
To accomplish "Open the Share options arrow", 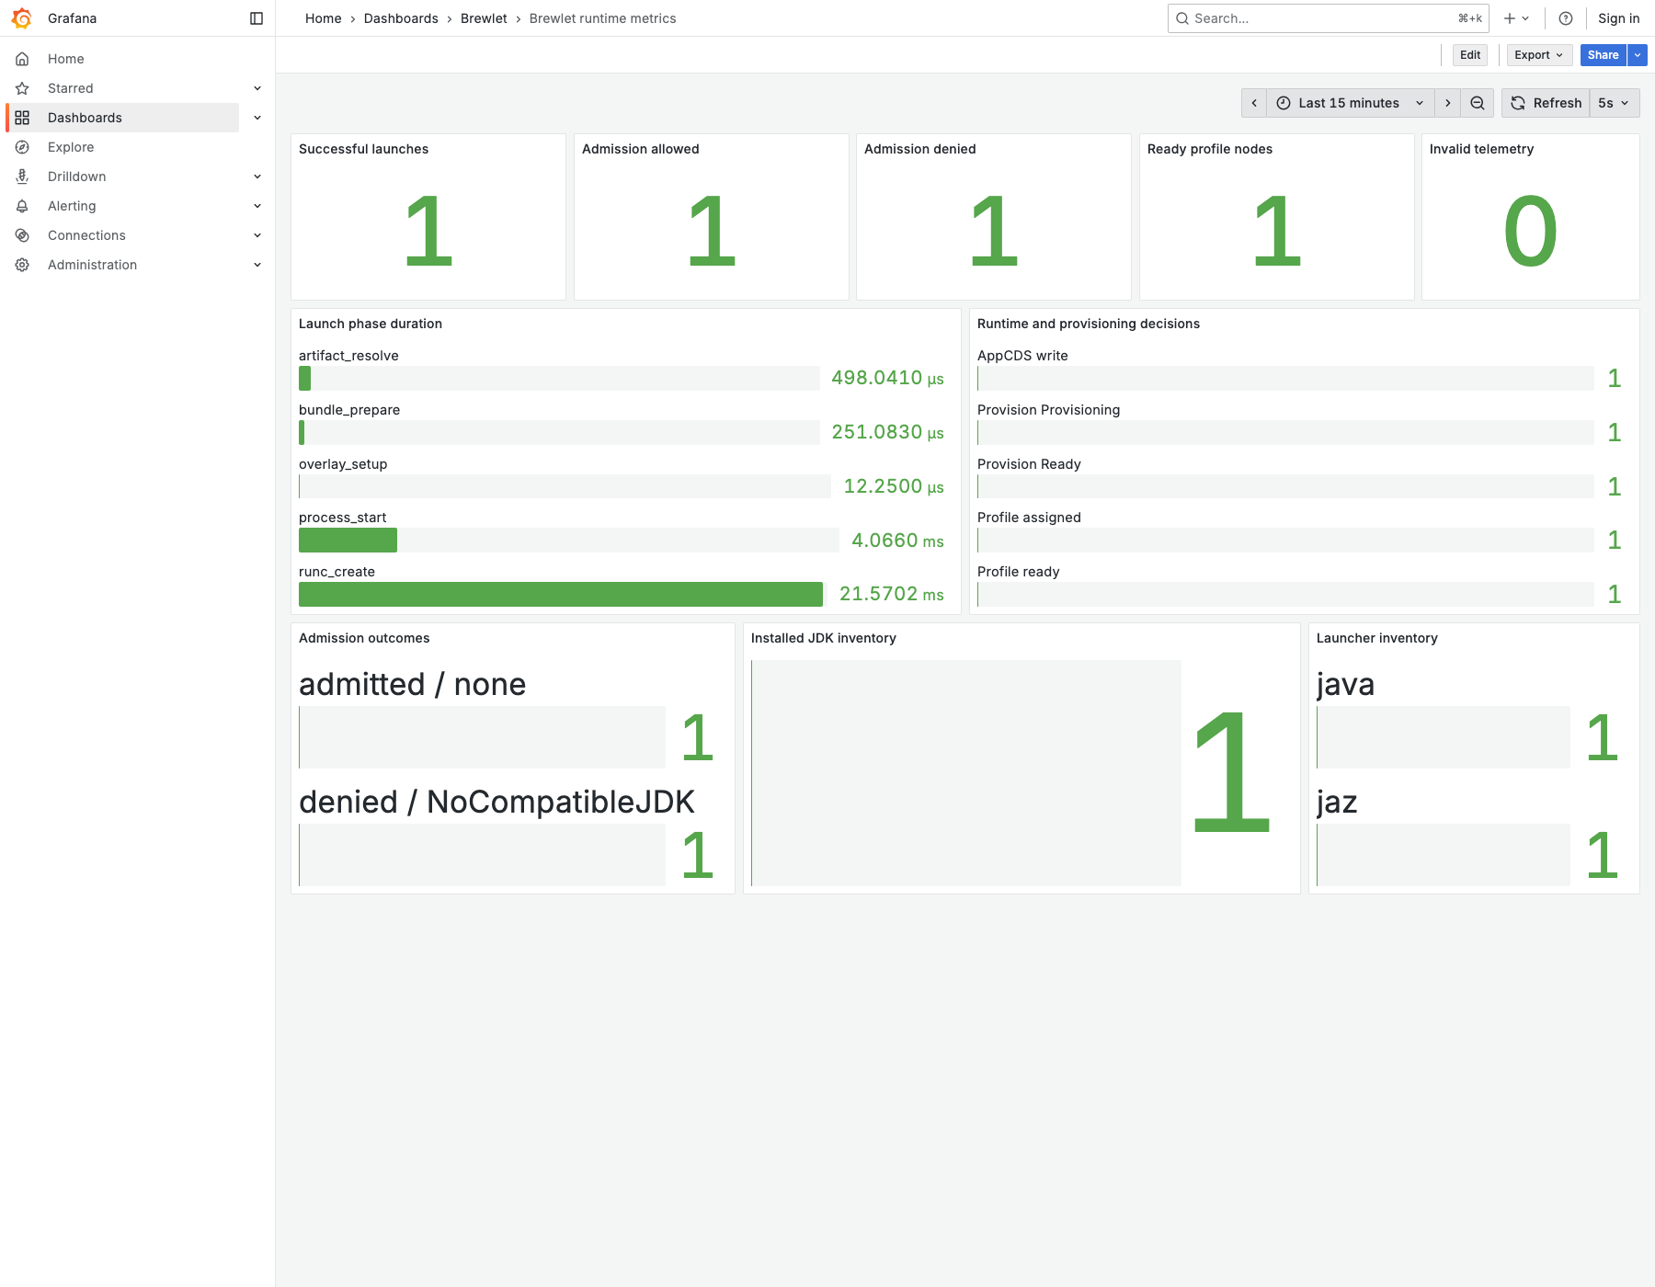I will [x=1638, y=55].
